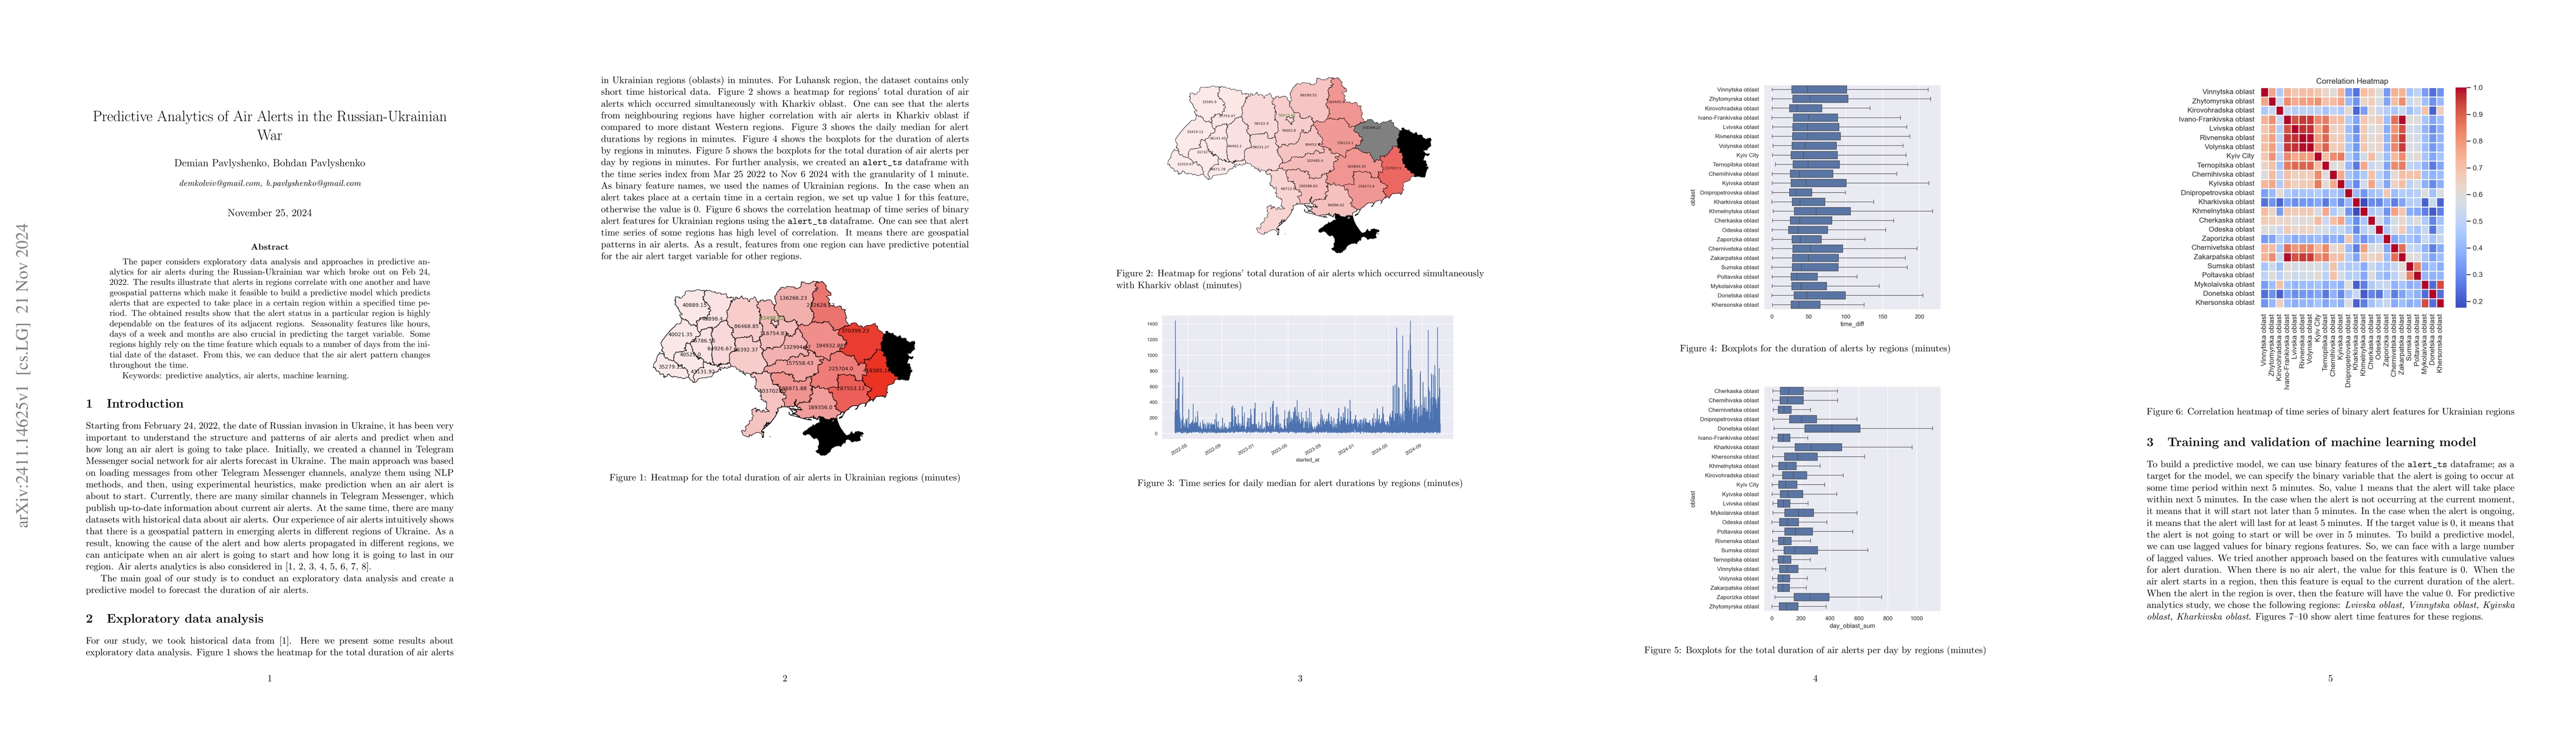Click the '3 Training and validation' section heading

2311,442
